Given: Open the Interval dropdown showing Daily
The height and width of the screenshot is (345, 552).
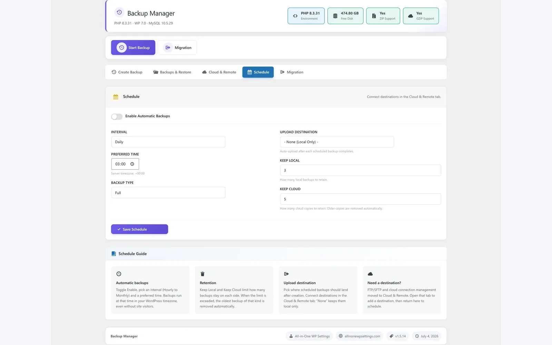Looking at the screenshot, I should 168,142.
